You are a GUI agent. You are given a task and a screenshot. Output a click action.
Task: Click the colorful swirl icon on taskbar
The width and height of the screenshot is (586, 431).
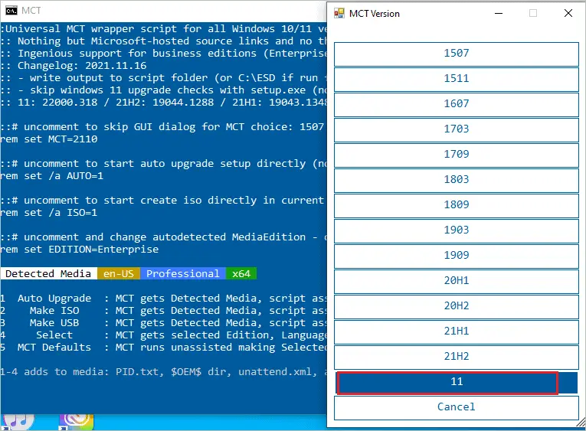pos(77,421)
